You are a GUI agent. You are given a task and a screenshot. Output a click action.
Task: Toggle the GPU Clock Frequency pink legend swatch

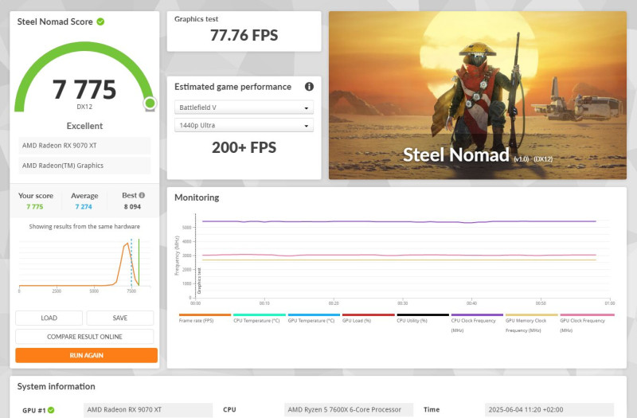587,314
